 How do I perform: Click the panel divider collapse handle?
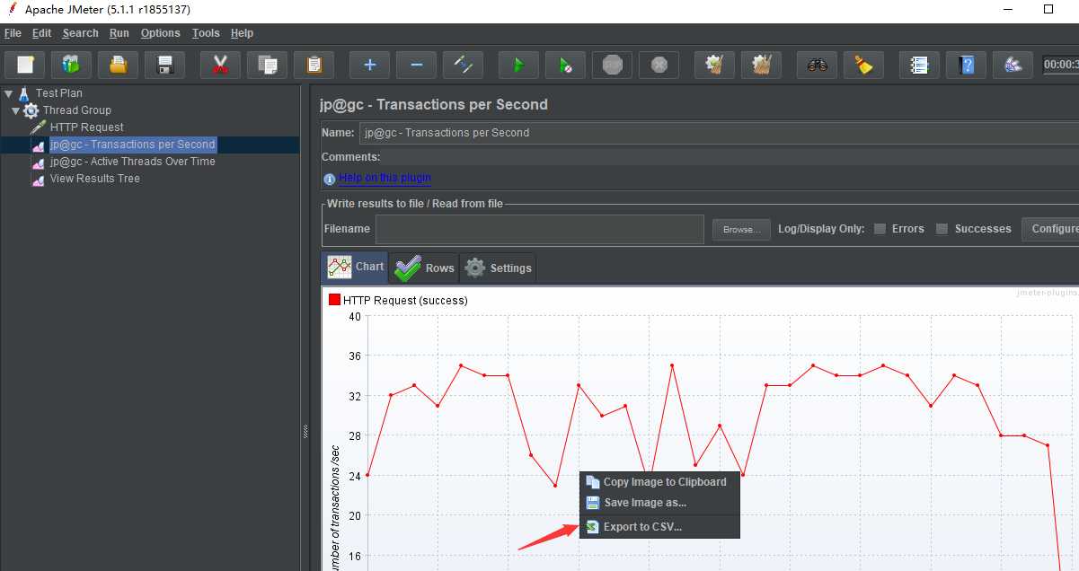(x=305, y=432)
